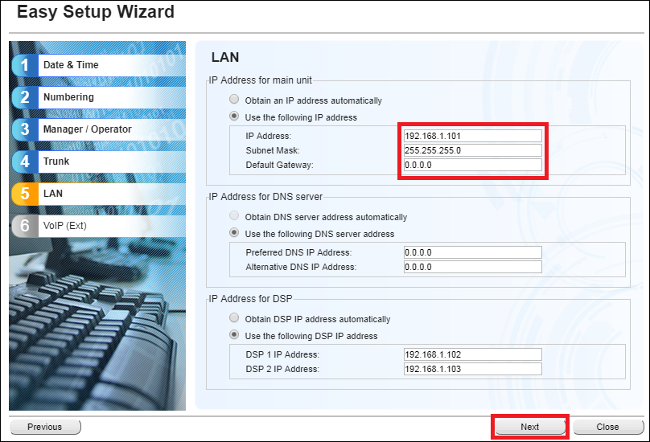Screen dimensions: 650x442
Task: Click the step 4 number badge
Action: [25, 162]
